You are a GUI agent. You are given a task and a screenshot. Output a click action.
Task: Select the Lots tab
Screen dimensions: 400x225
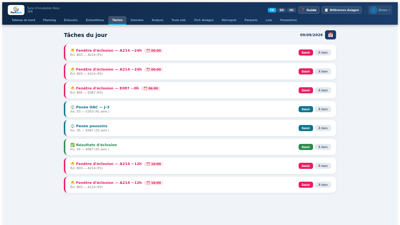click(269, 20)
